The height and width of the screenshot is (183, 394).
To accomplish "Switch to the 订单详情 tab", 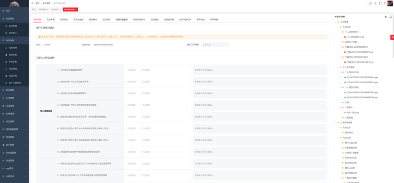I will (x=214, y=19).
